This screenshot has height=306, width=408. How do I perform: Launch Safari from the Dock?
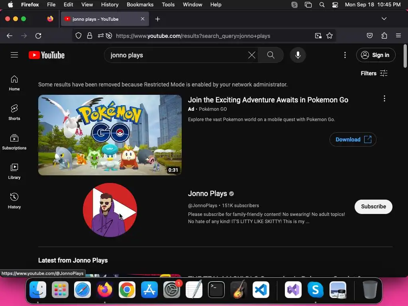point(82,290)
